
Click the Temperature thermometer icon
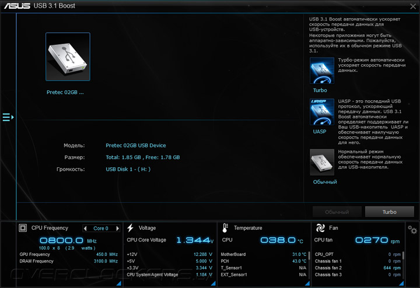pos(225,228)
